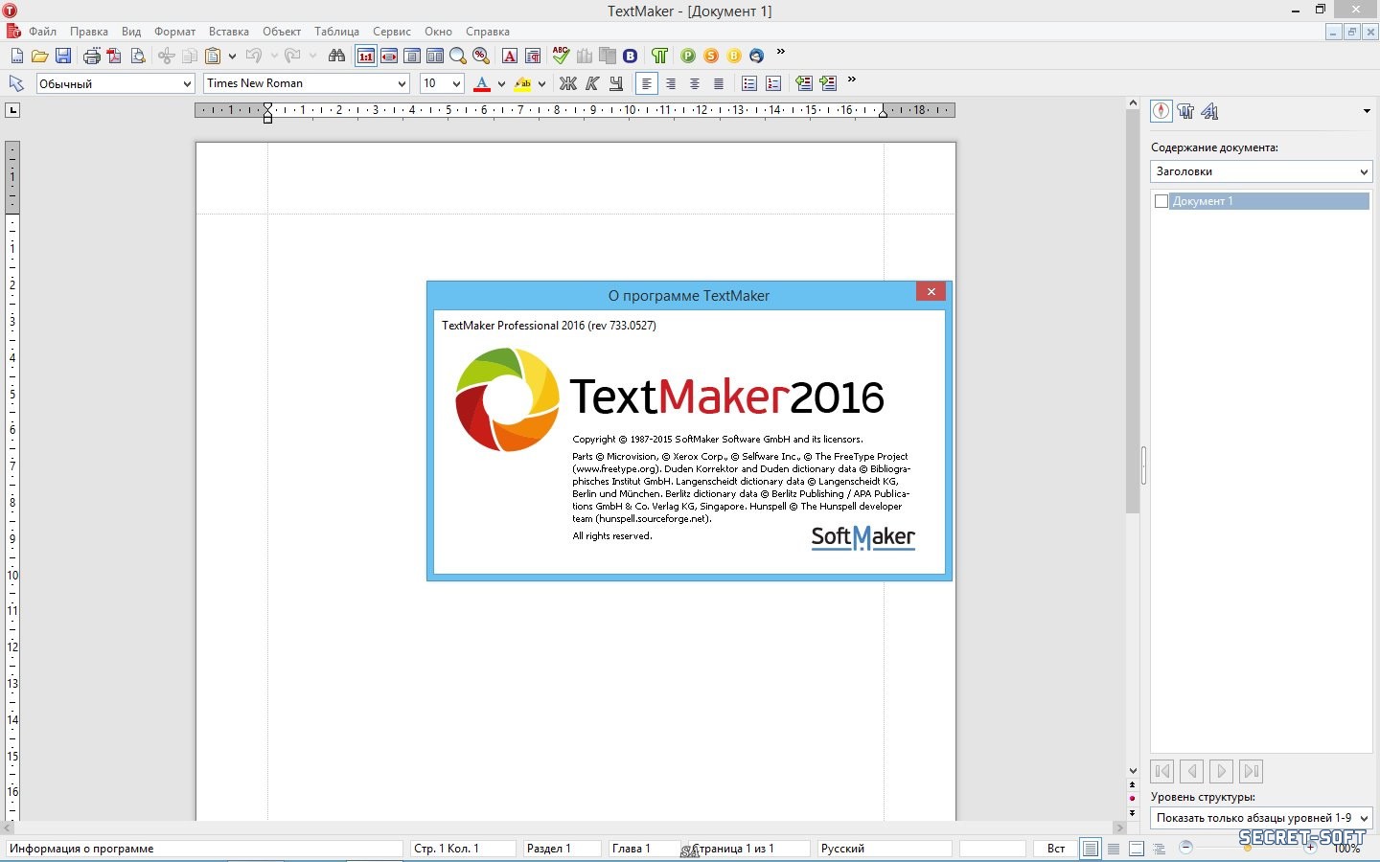
Task: Apply font color with the red A swatch
Action: click(482, 84)
